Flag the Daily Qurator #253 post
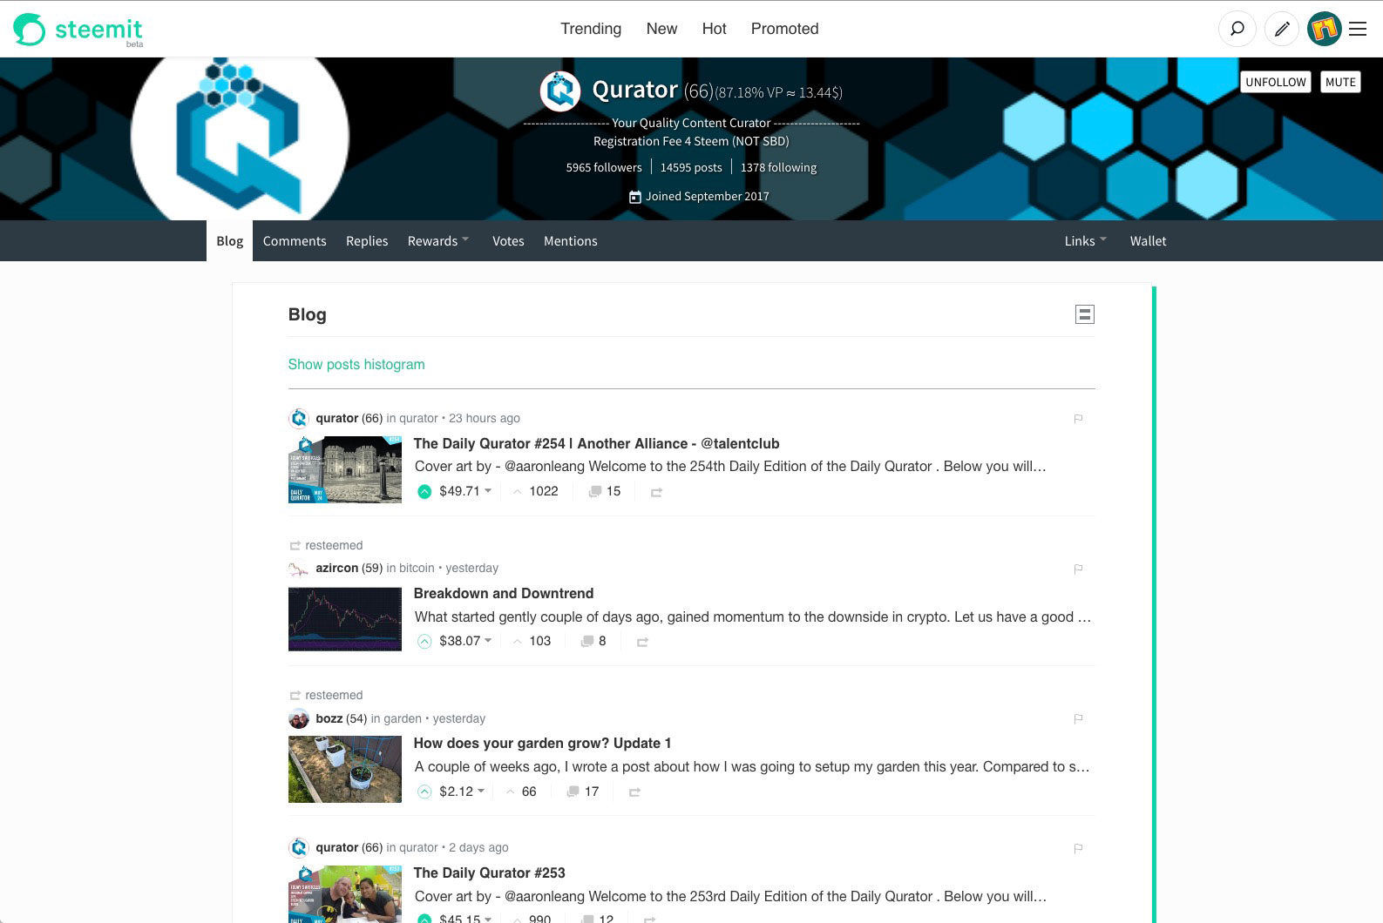Viewport: 1383px width, 923px height. [x=1078, y=848]
